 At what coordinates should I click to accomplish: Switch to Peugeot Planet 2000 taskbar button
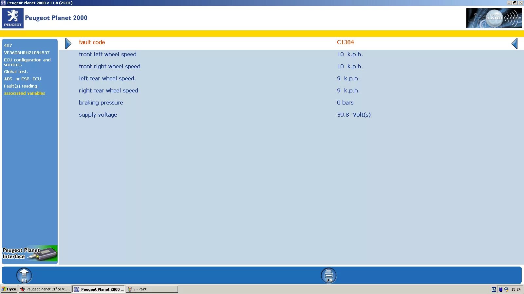(x=99, y=289)
